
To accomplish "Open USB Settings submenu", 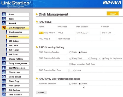I will tap(17, 41).
